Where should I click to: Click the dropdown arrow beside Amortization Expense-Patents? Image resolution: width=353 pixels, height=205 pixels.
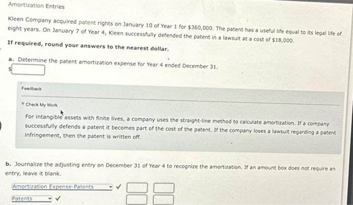(110, 187)
